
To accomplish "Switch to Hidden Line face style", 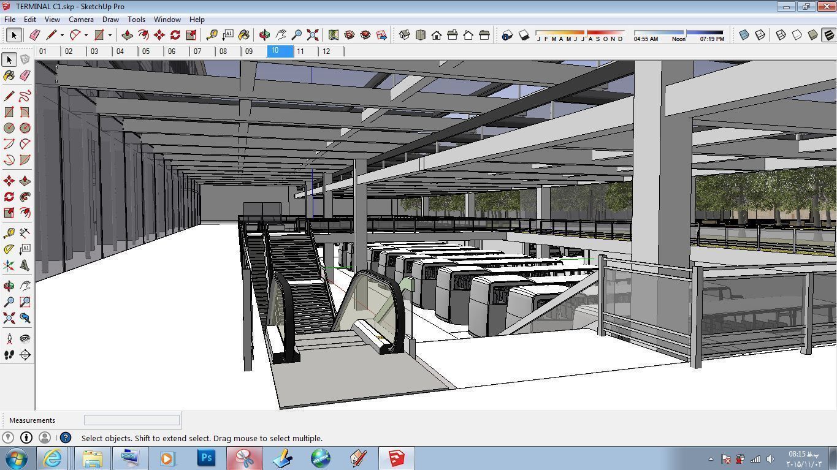I will coord(797,36).
